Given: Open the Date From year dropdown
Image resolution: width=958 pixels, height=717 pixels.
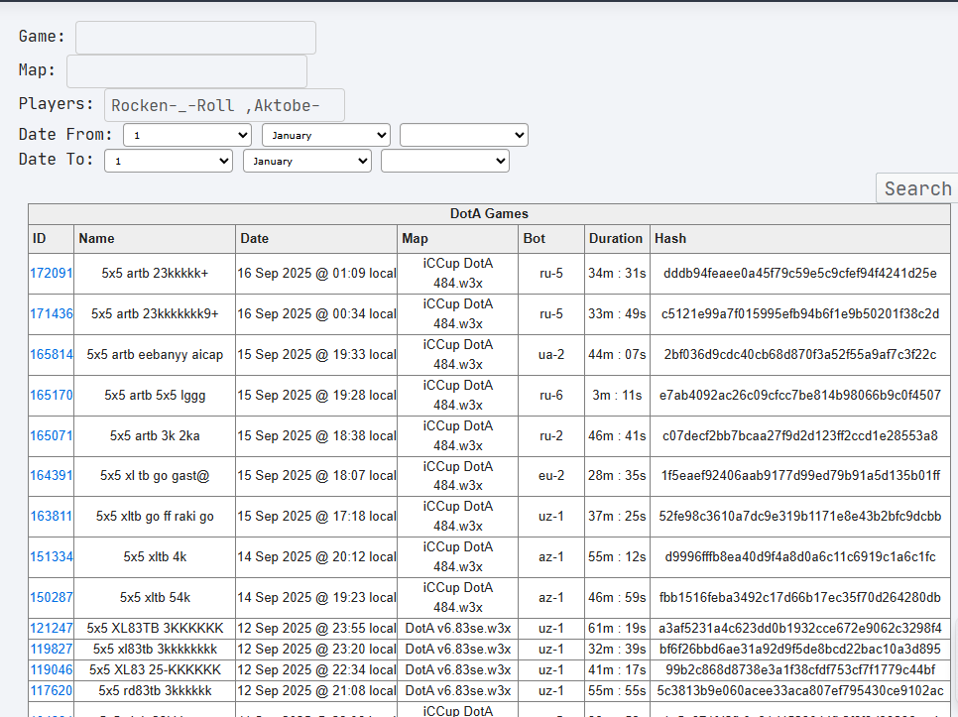Looking at the screenshot, I should coord(464,135).
